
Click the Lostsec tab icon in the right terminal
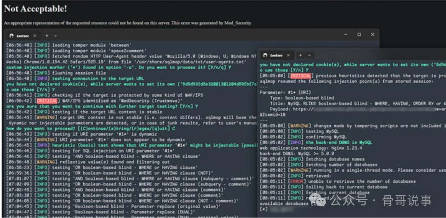point(265,55)
